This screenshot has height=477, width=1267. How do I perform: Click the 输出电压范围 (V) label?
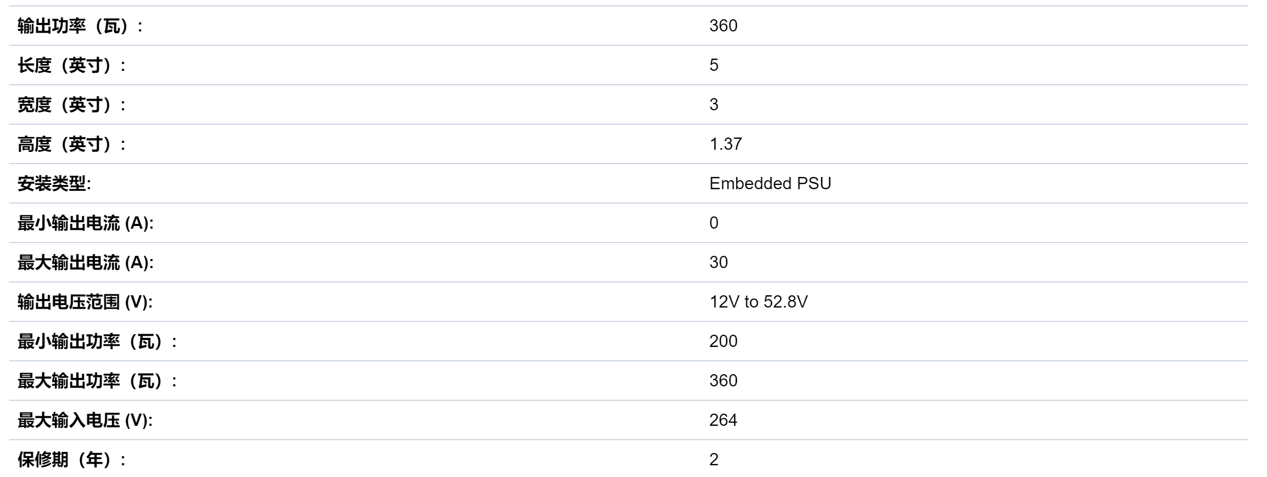pos(85,302)
